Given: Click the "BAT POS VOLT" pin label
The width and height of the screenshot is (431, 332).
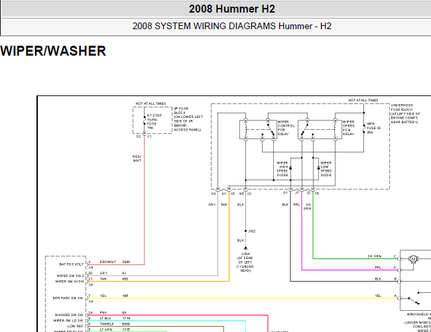Looking at the screenshot, I should click(71, 264).
